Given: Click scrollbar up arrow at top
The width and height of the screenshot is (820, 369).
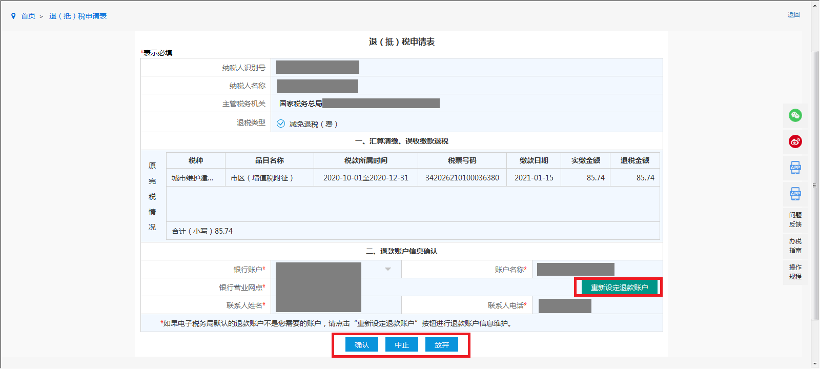Looking at the screenshot, I should tap(815, 5).
